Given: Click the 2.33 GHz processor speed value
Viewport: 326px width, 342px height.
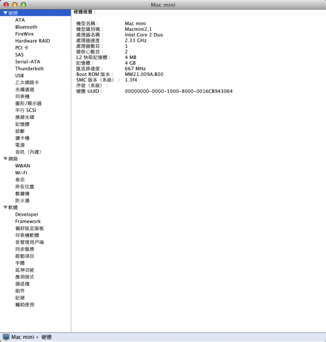Looking at the screenshot, I should [x=135, y=41].
